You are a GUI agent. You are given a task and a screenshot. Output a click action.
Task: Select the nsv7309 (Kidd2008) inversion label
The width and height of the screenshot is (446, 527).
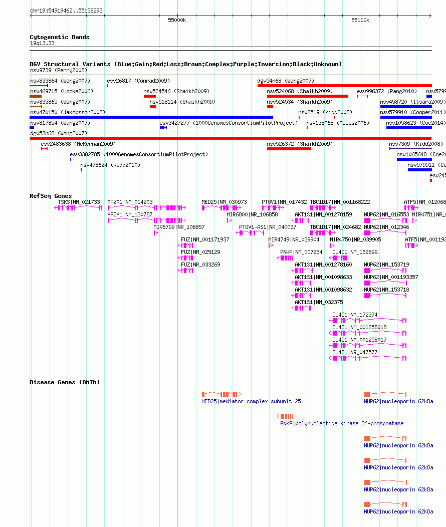[x=416, y=144]
